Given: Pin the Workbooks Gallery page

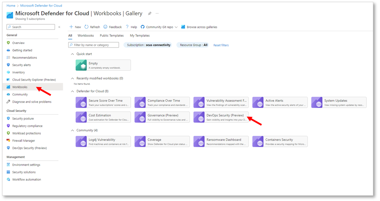Looking at the screenshot, I should 150,14.
